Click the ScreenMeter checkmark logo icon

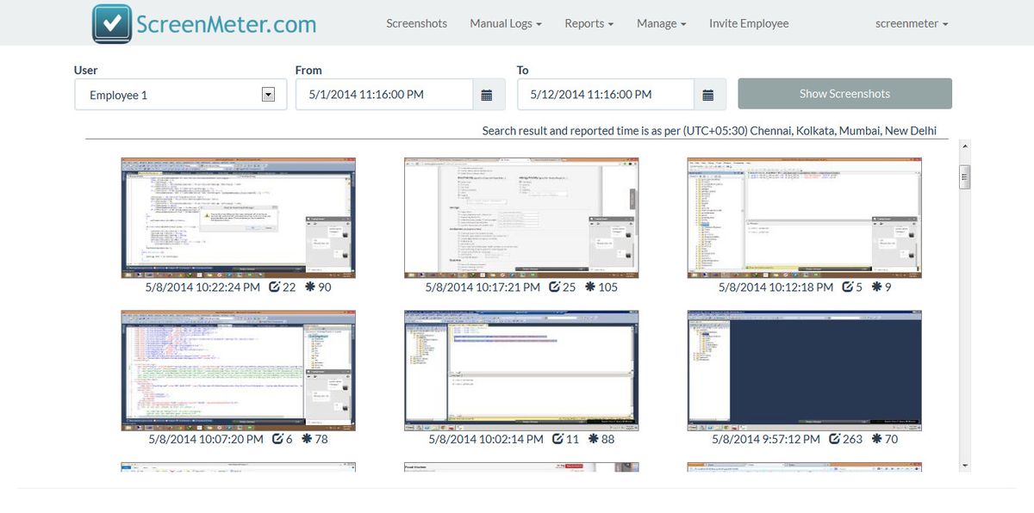click(x=110, y=22)
